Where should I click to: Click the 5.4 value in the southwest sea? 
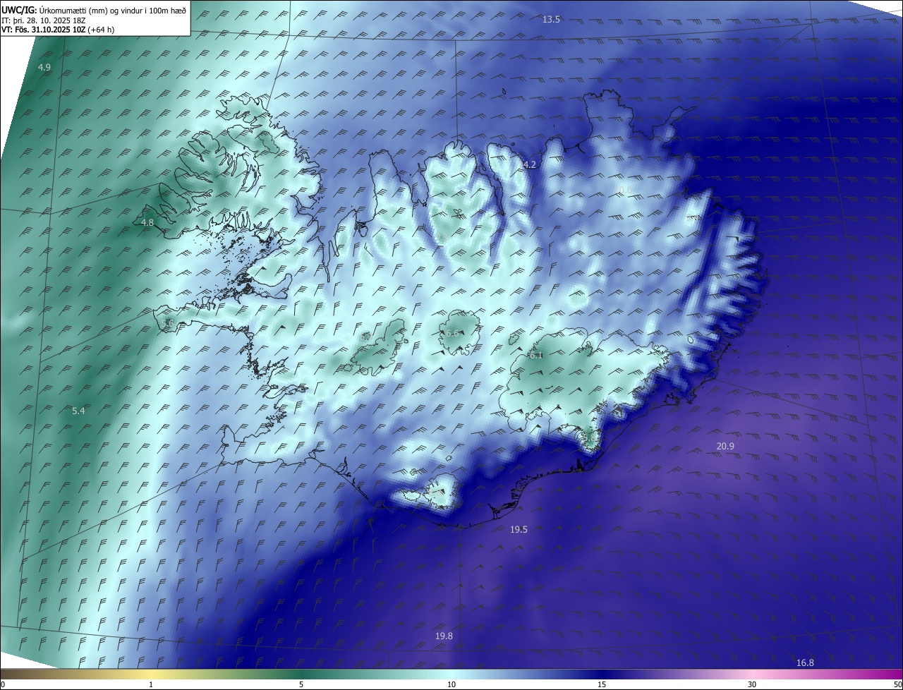pos(78,411)
